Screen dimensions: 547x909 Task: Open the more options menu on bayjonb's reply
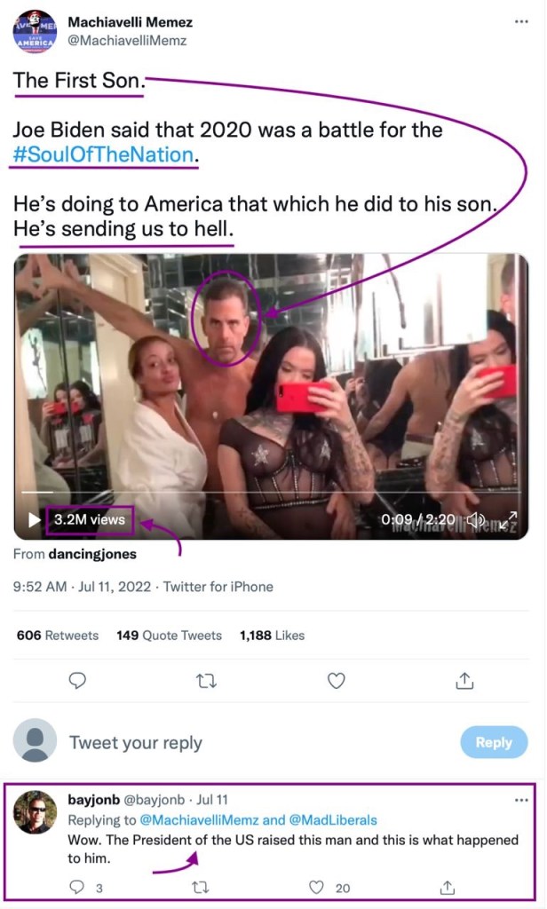click(x=521, y=800)
